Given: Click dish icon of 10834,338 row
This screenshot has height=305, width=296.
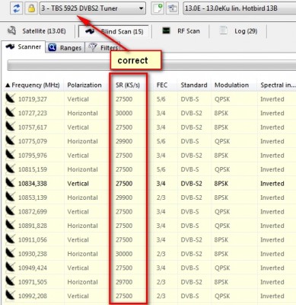Looking at the screenshot, I should (x=11, y=183).
